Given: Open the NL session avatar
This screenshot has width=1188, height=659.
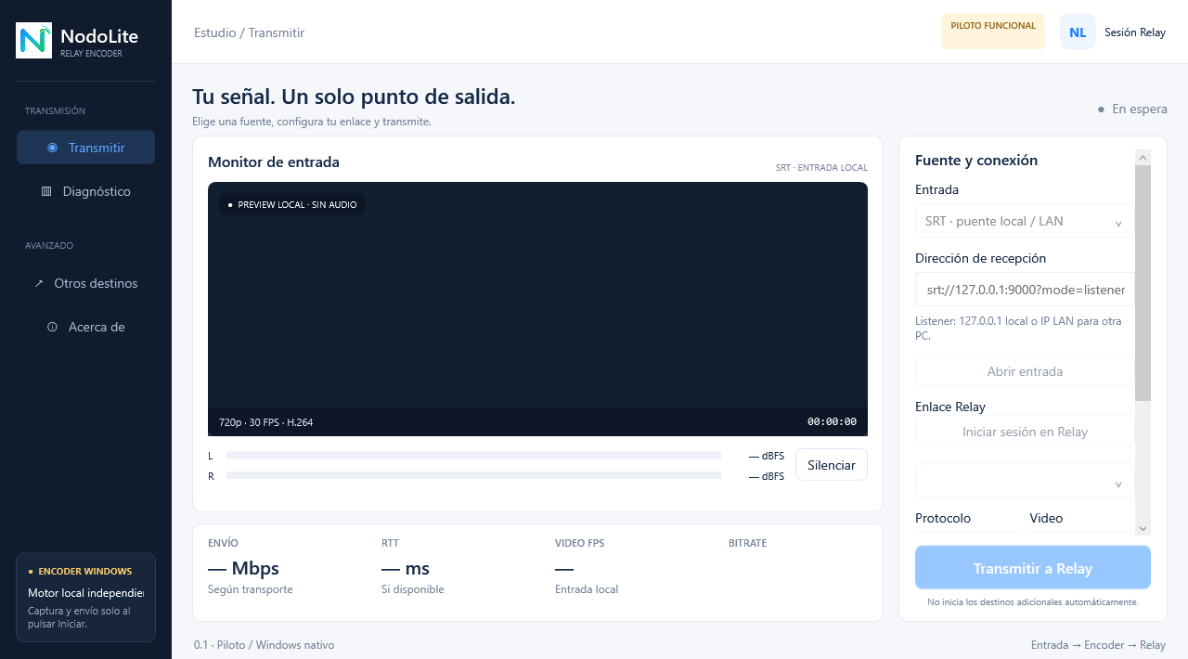Looking at the screenshot, I should [x=1078, y=32].
